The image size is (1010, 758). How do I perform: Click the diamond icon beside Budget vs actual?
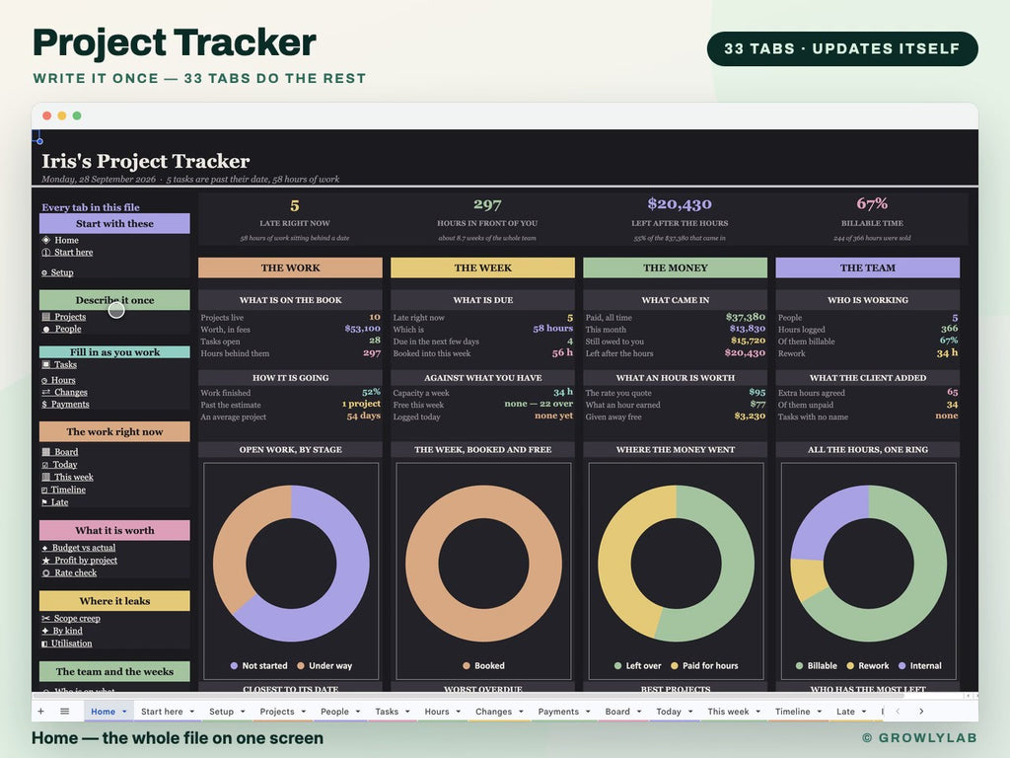coord(45,548)
